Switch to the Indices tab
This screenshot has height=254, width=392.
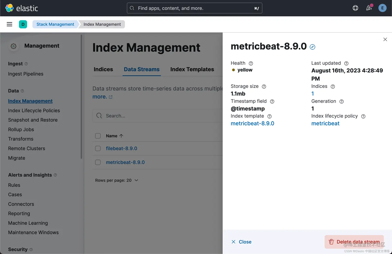103,69
